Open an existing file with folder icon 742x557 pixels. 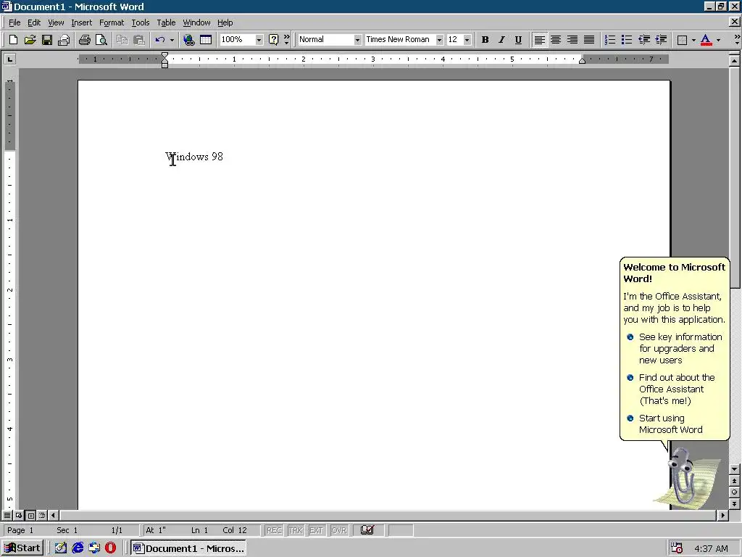[30, 40]
